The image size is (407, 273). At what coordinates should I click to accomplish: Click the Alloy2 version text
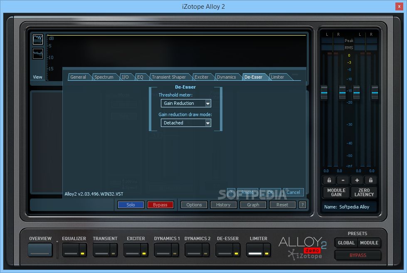pyautogui.click(x=94, y=194)
